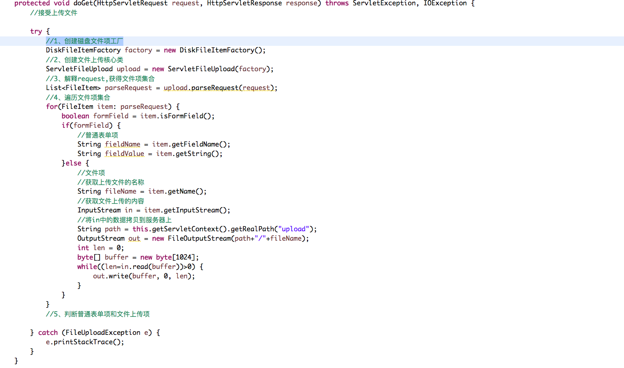Click the comment '//3、解释request,获得文件项集合'
Screen dimensions: 624x368
pos(100,79)
